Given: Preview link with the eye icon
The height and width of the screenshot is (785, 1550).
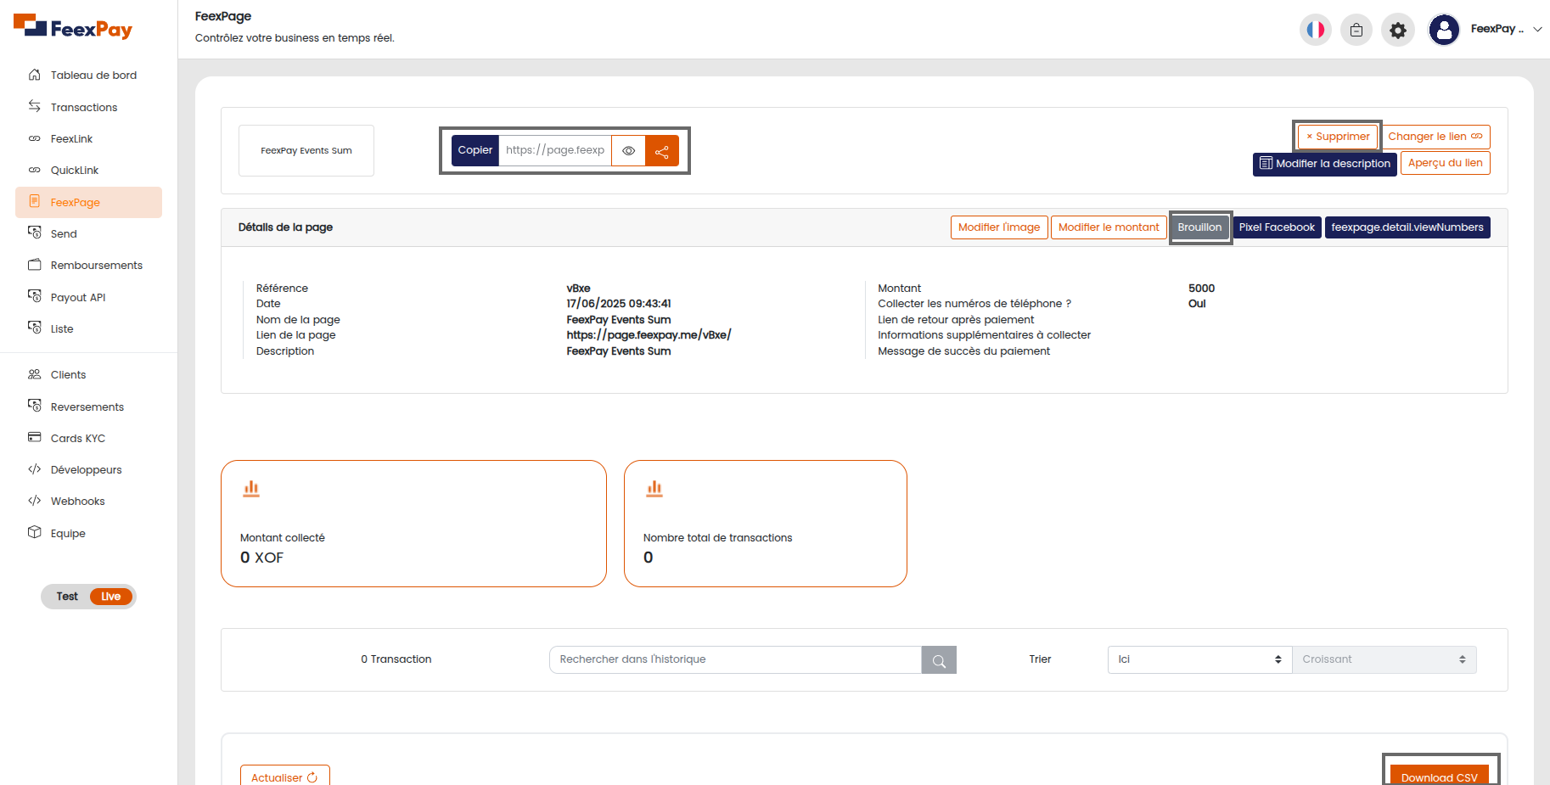Looking at the screenshot, I should (629, 150).
